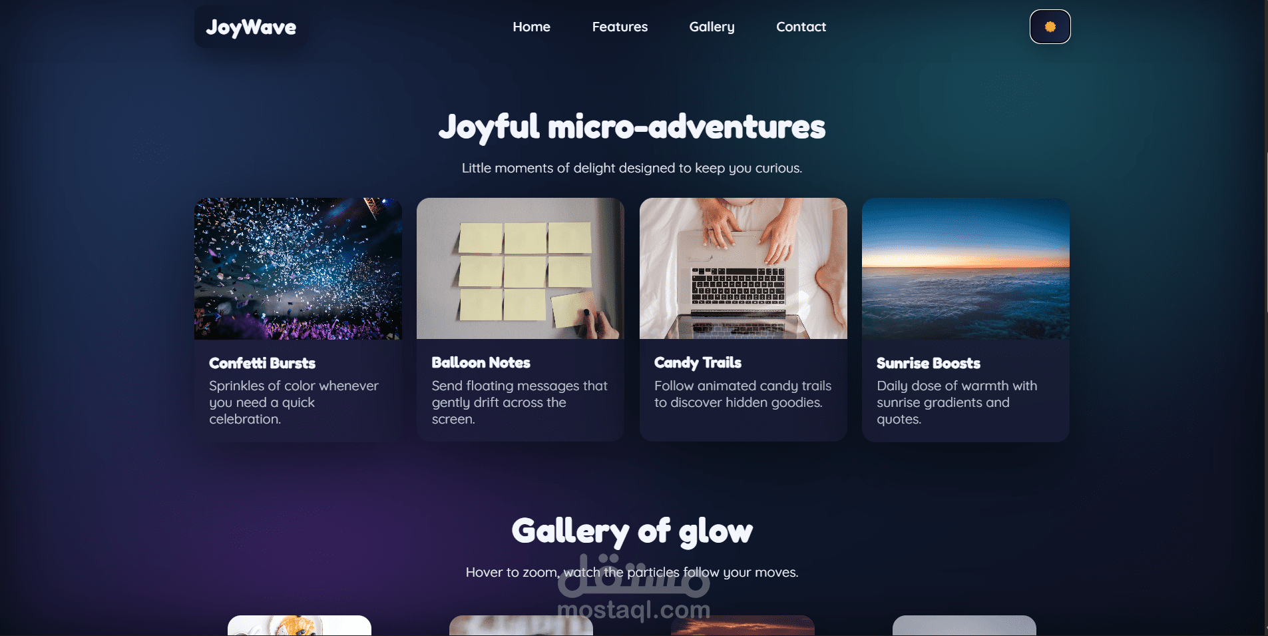Click the Joyful micro-adventures heading
The width and height of the screenshot is (1268, 636).
point(632,127)
